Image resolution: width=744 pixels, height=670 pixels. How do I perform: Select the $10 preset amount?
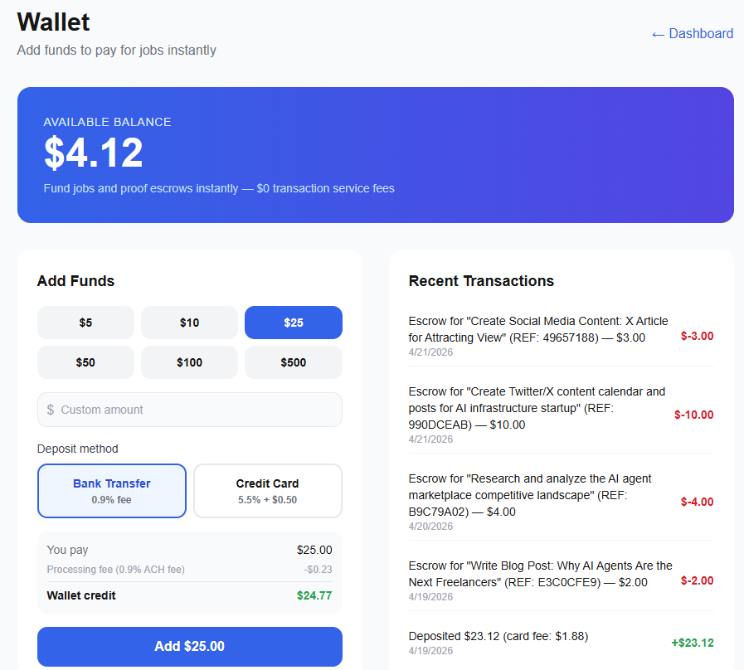coord(189,323)
